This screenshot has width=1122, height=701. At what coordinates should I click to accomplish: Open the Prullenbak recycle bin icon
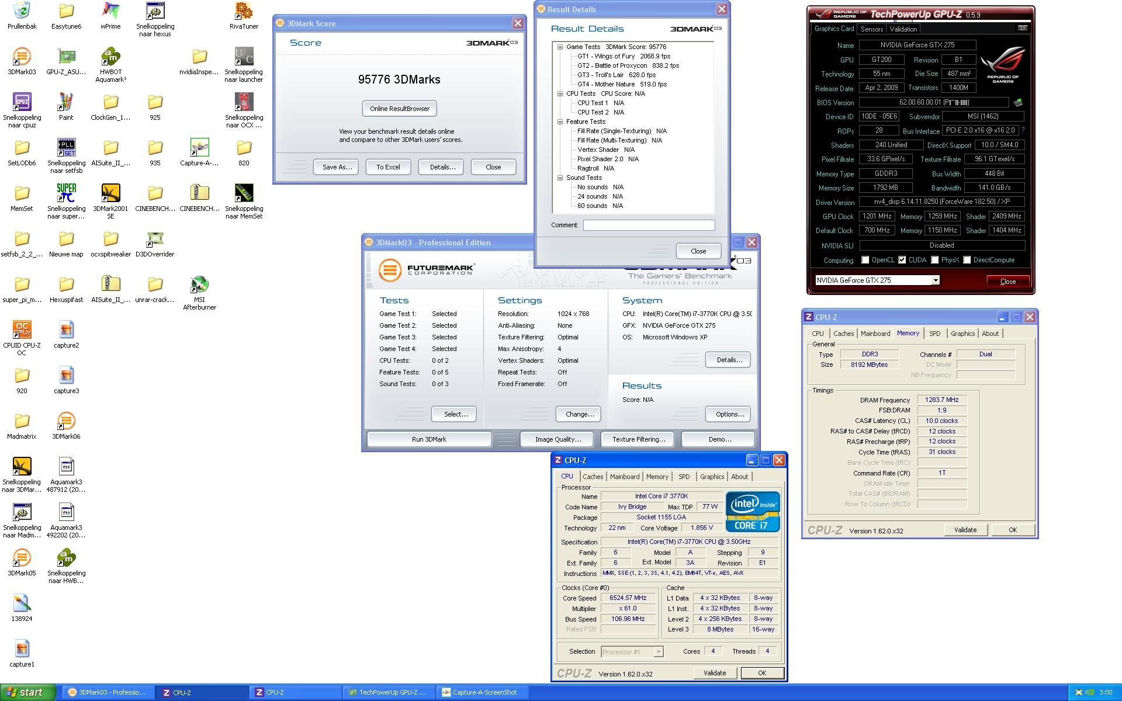(22, 16)
